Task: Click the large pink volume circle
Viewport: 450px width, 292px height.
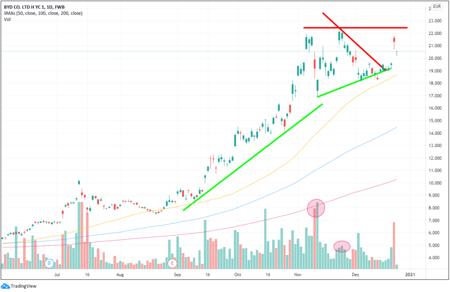Action: coord(316,208)
